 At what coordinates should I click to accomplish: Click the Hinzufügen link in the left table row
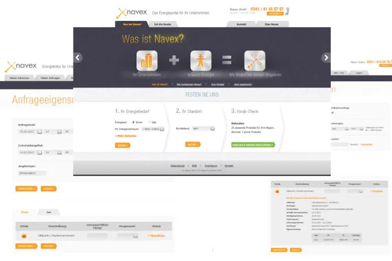(x=156, y=236)
